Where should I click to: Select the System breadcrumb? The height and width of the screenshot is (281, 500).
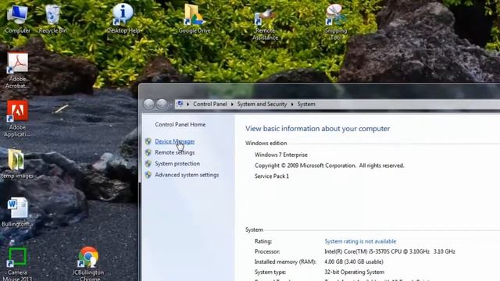(x=306, y=104)
